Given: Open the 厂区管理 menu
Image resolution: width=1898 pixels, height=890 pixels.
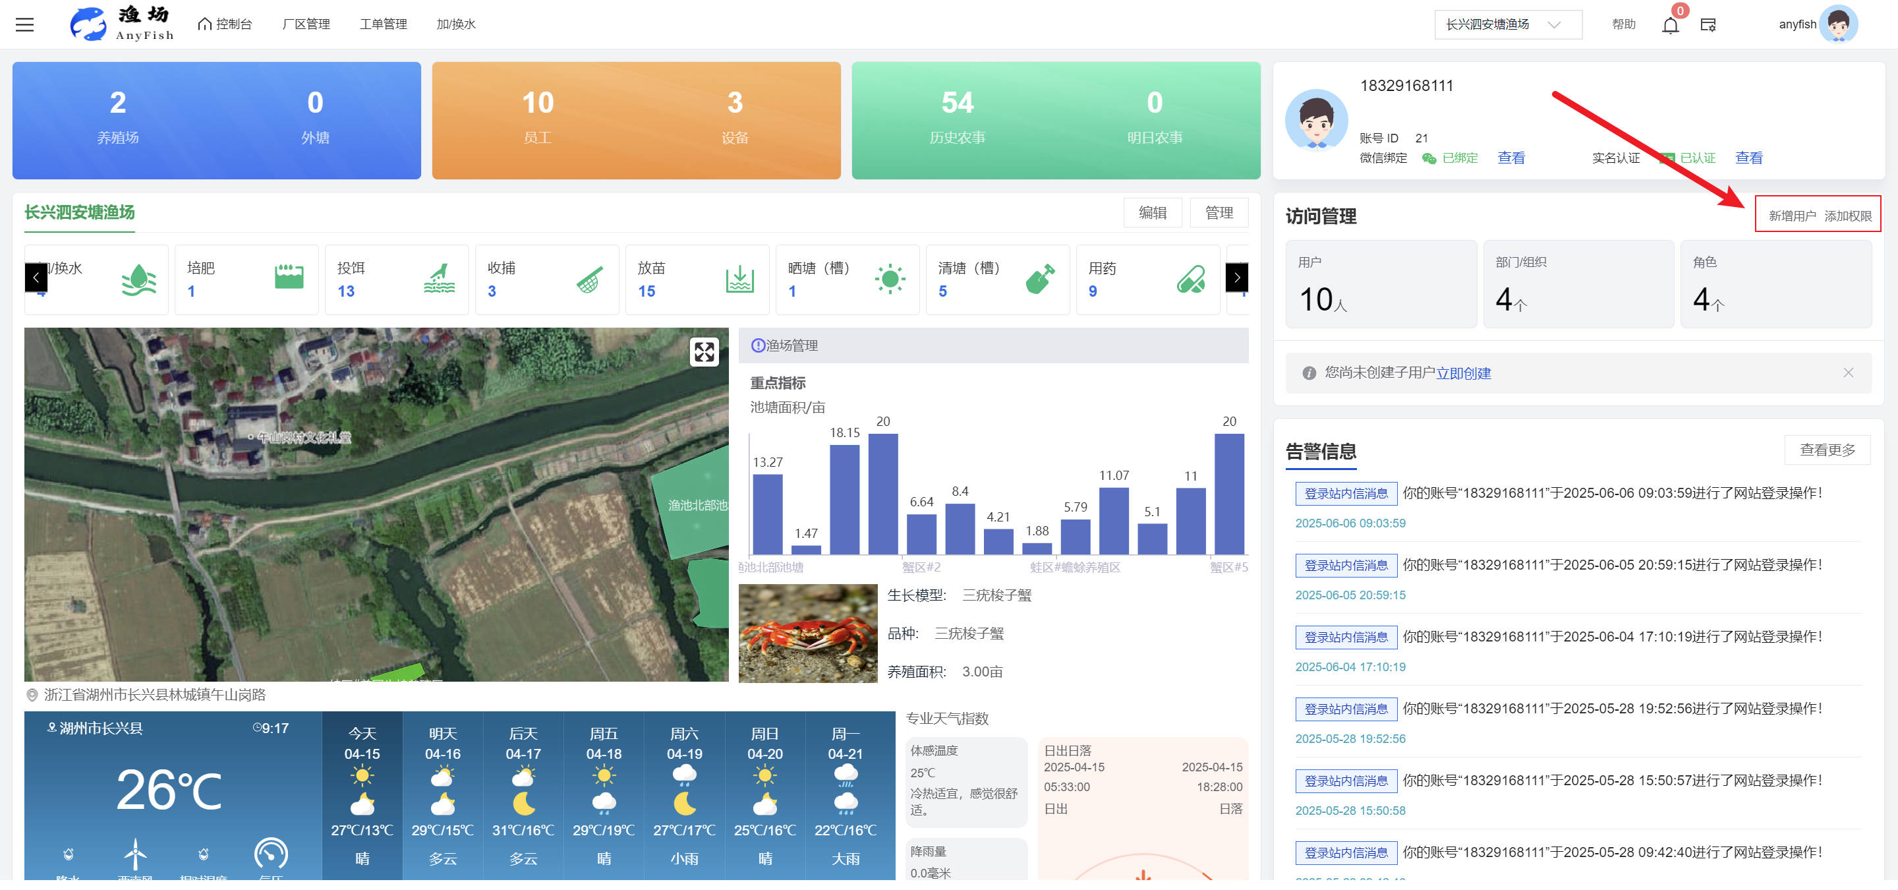Looking at the screenshot, I should (x=306, y=24).
